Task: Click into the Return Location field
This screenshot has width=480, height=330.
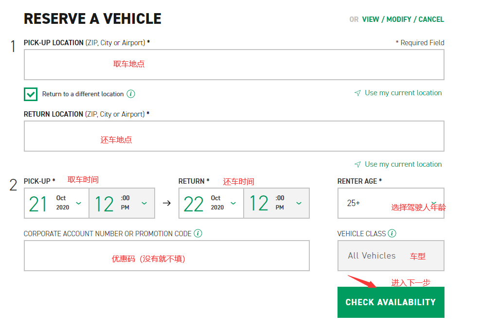Action: [233, 136]
